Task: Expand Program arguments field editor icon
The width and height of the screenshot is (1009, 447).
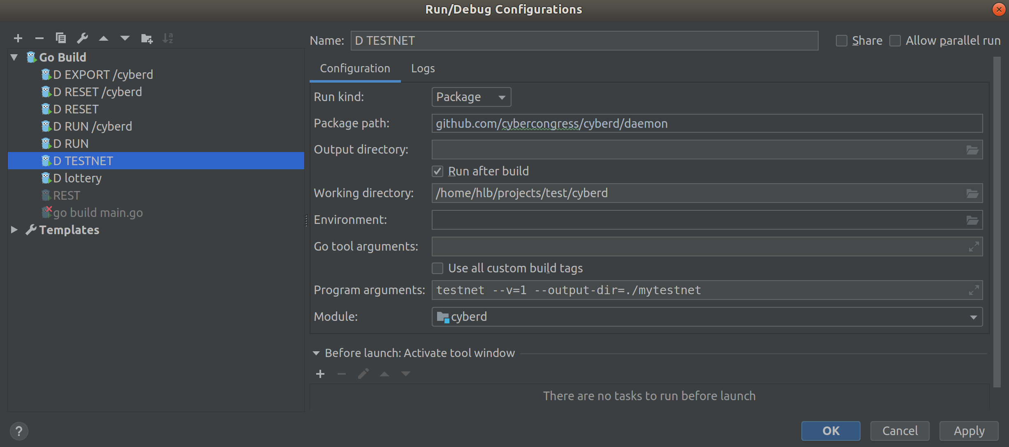Action: pos(974,290)
